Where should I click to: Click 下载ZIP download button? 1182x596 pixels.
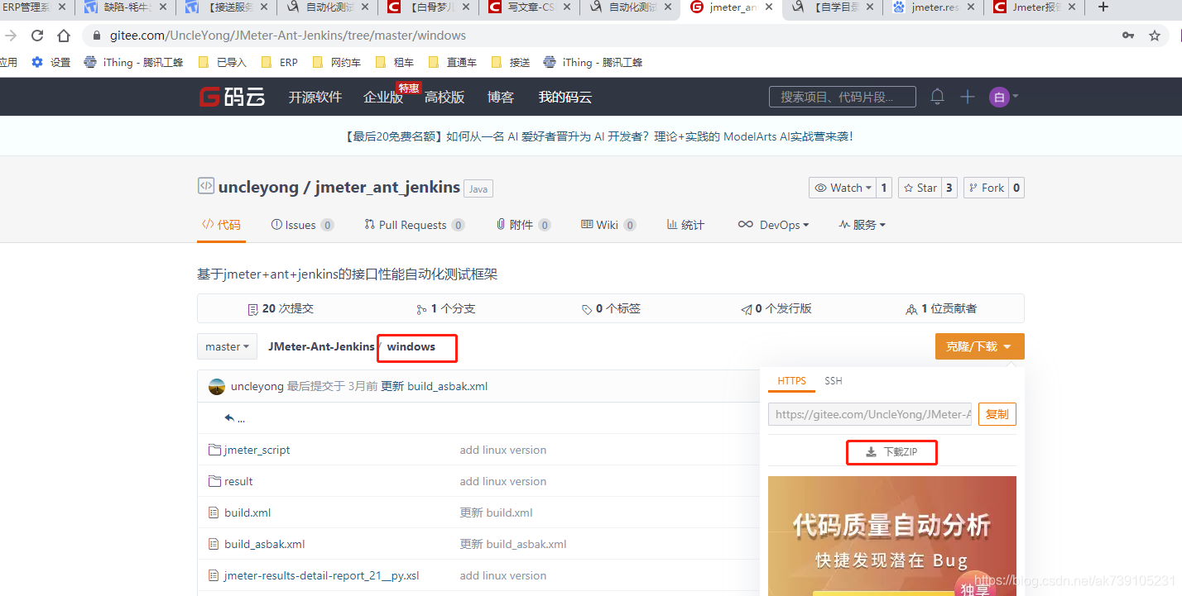[891, 452]
